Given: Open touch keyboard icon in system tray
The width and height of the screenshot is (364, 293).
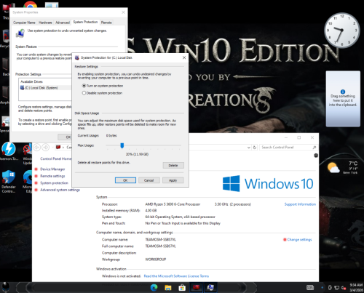Looking at the screenshot, I should pos(310,288).
